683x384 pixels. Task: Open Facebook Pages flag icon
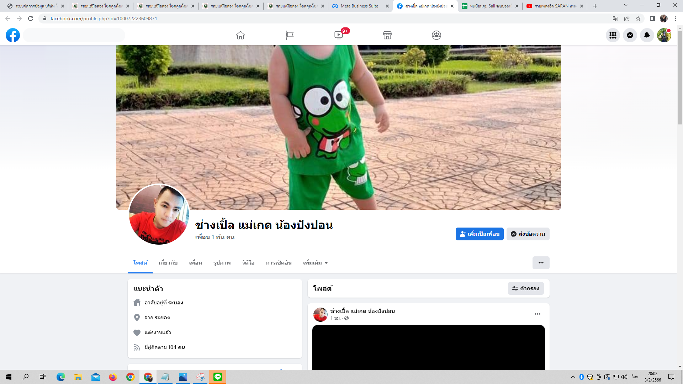290,35
